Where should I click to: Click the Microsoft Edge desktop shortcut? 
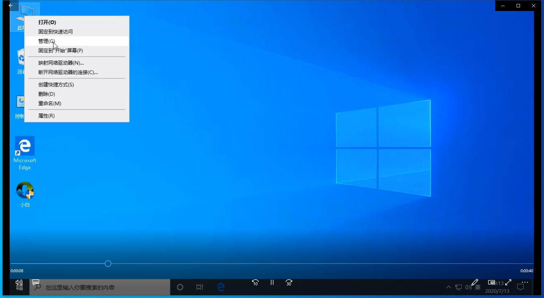pyautogui.click(x=25, y=153)
